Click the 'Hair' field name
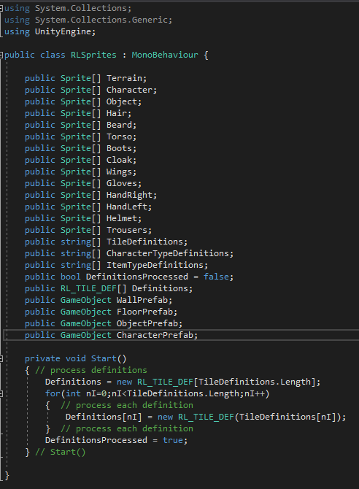The height and width of the screenshot is (489, 359). point(117,113)
